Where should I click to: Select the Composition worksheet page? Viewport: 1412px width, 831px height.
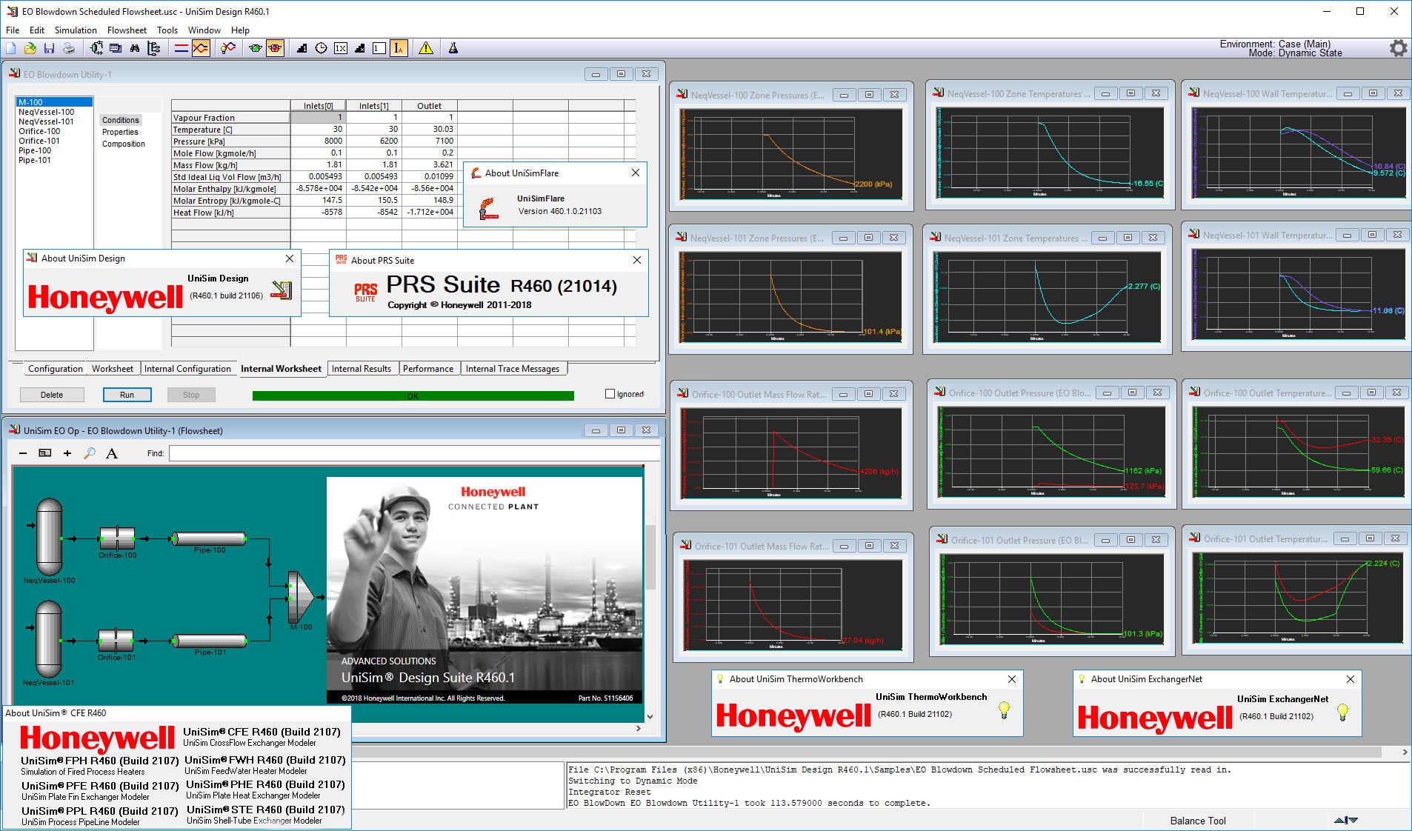click(124, 144)
